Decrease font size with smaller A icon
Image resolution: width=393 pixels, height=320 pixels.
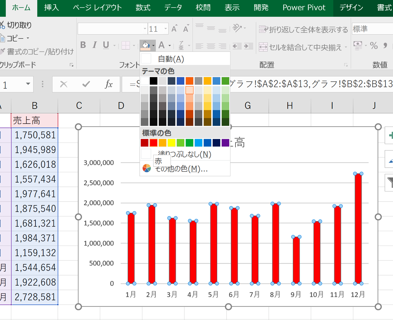(186, 29)
